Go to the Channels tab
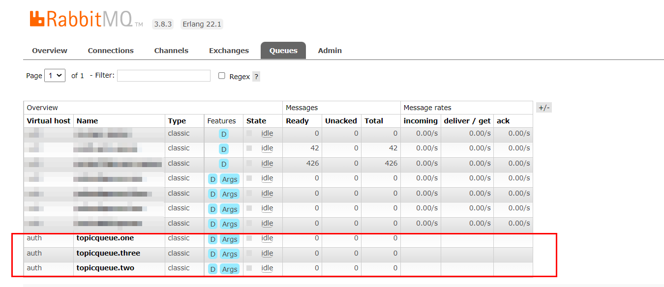The width and height of the screenshot is (664, 287). 171,51
